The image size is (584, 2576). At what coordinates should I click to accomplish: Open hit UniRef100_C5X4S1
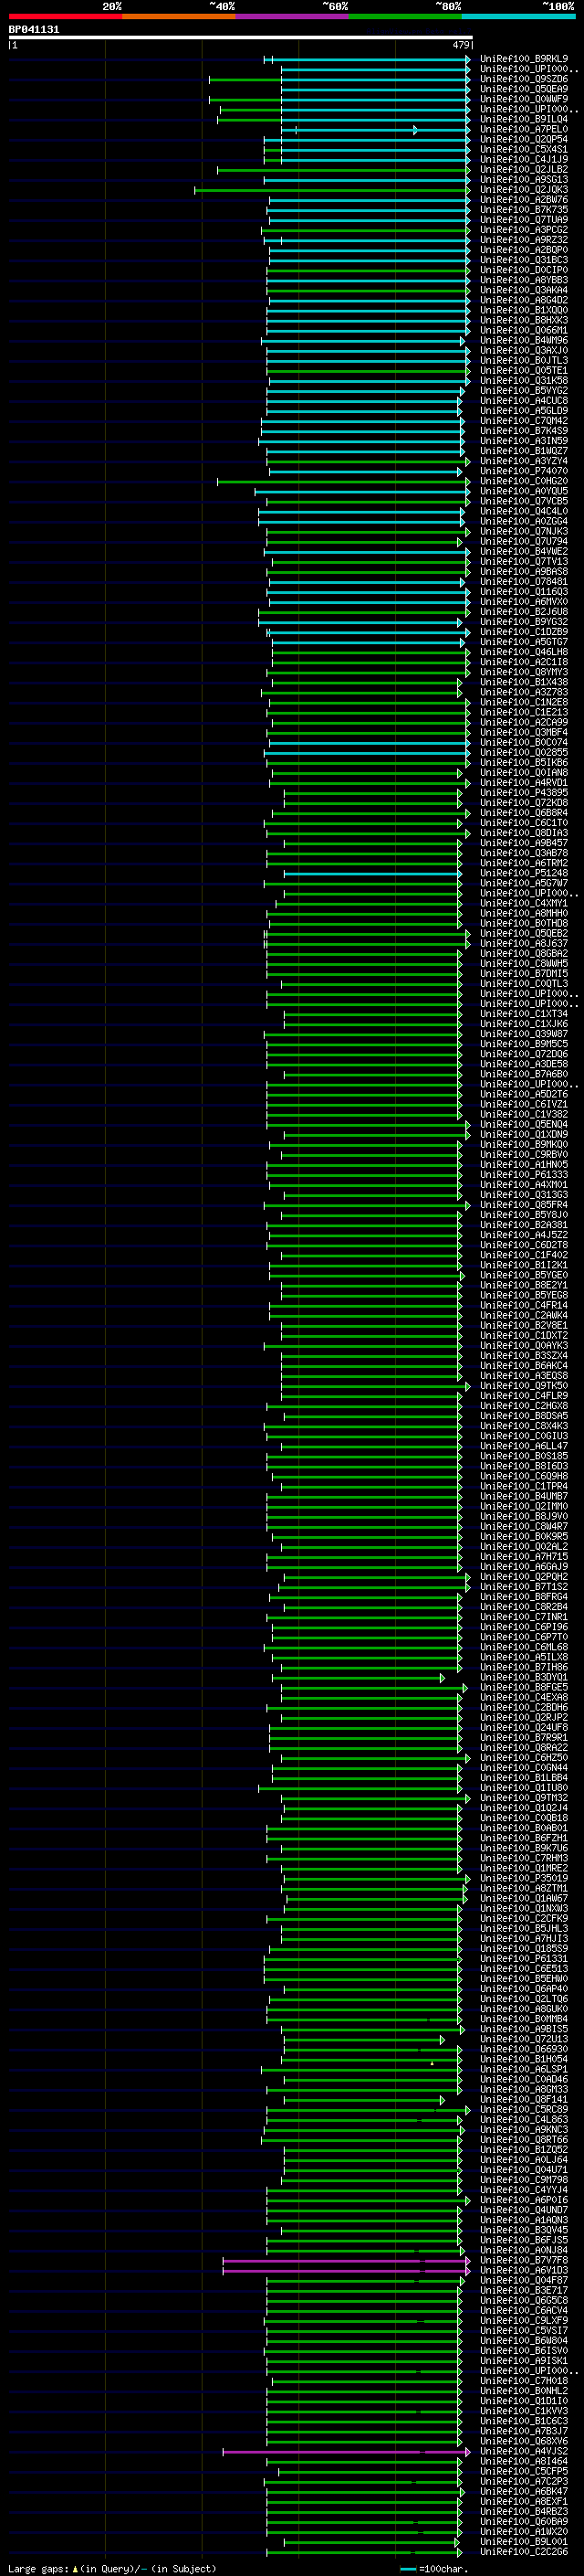[x=524, y=149]
